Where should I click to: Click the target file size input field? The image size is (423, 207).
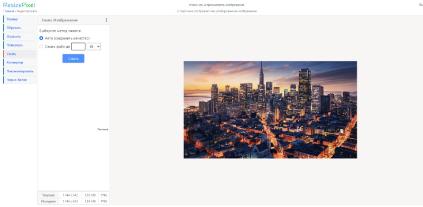point(78,46)
